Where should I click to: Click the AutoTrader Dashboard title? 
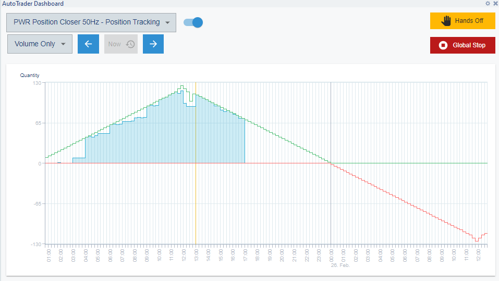(x=33, y=4)
